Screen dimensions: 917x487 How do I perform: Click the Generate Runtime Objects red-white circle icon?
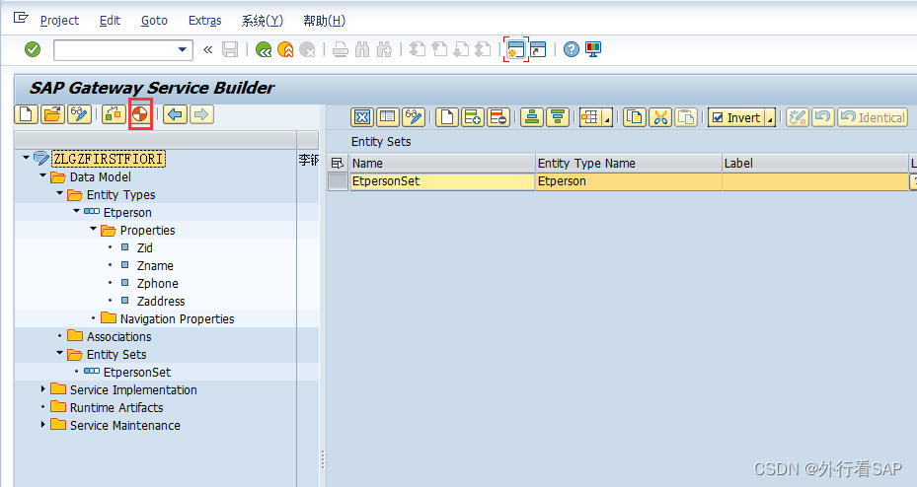point(140,114)
